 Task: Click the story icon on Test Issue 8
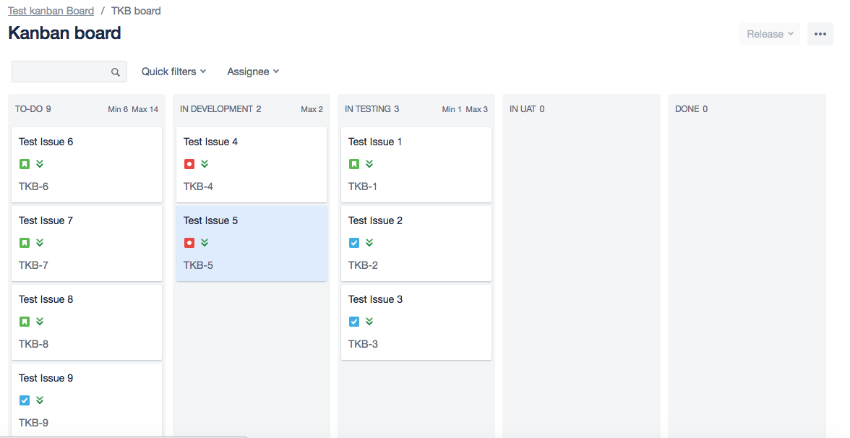pos(25,322)
